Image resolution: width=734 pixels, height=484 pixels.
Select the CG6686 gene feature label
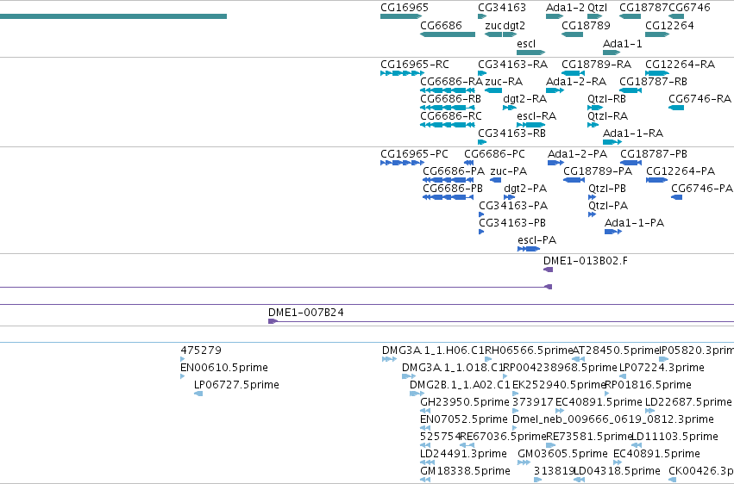441,26
